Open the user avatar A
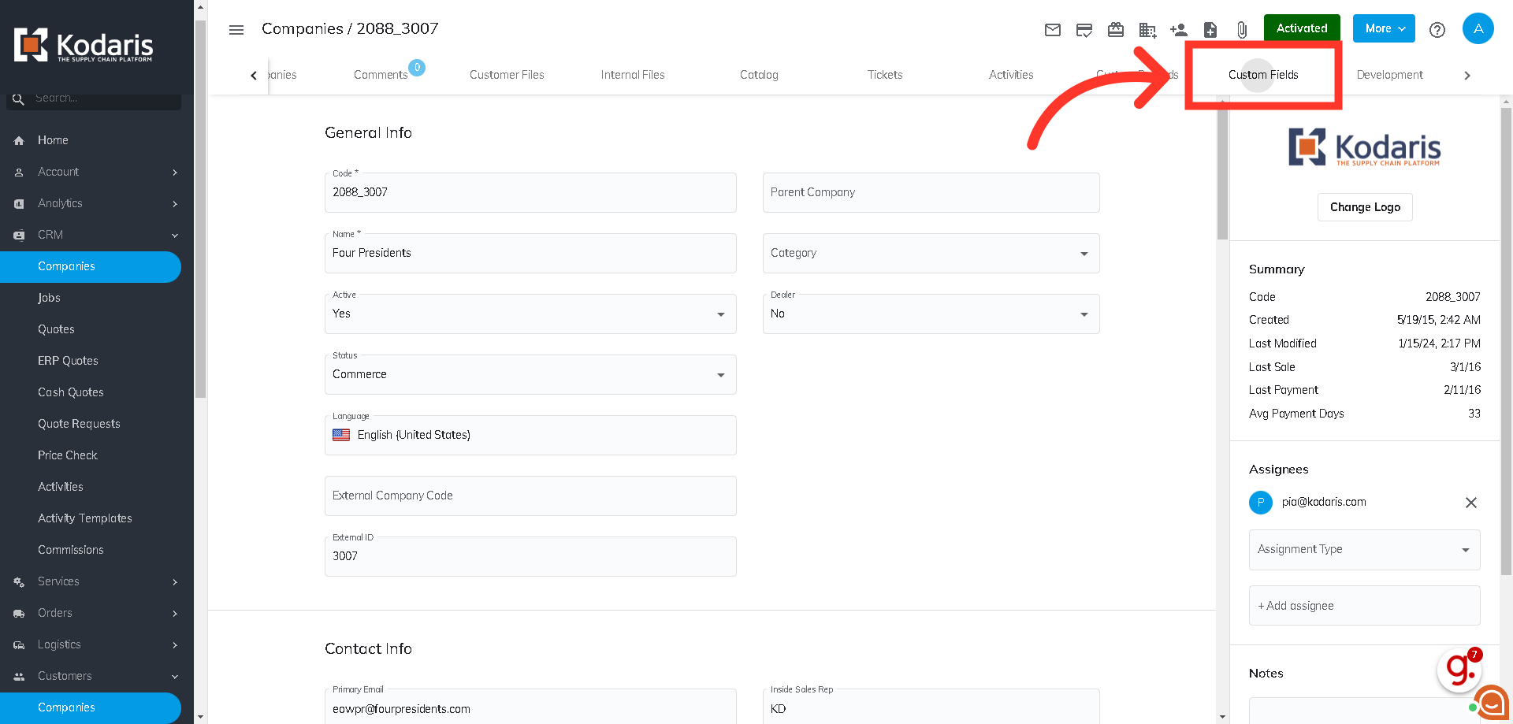Screen dimensions: 1513x724 (x=1478, y=29)
